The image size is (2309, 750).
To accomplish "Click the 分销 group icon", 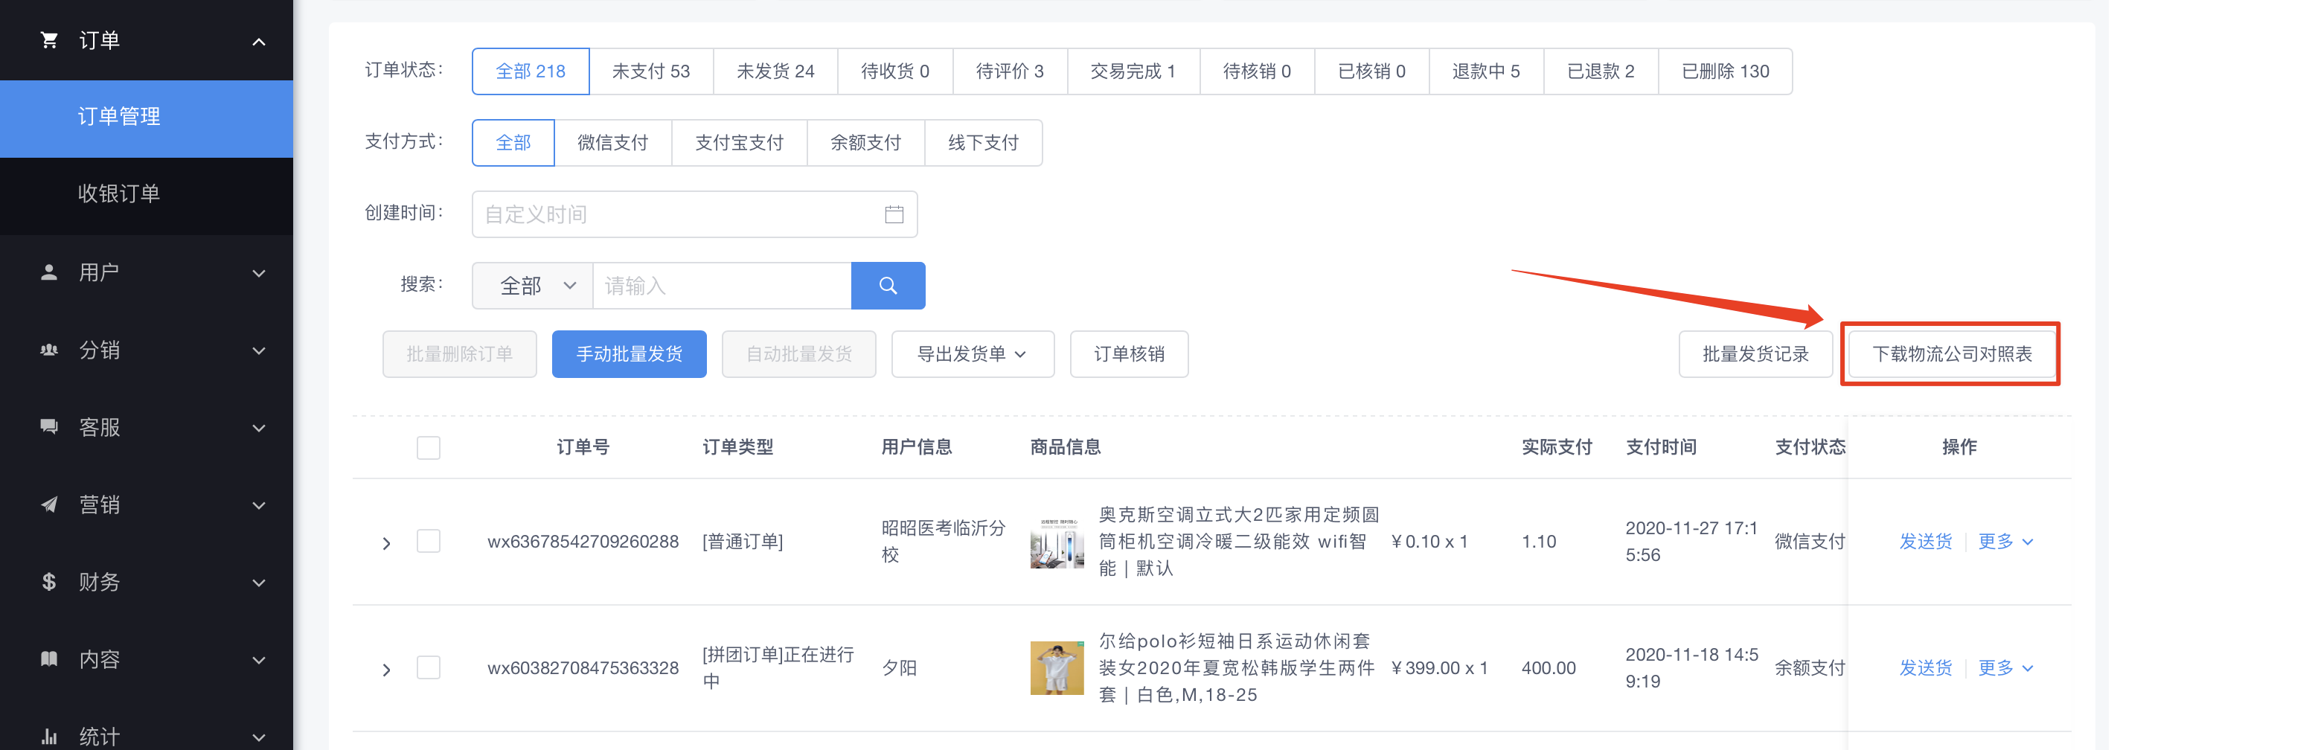I will 49,350.
